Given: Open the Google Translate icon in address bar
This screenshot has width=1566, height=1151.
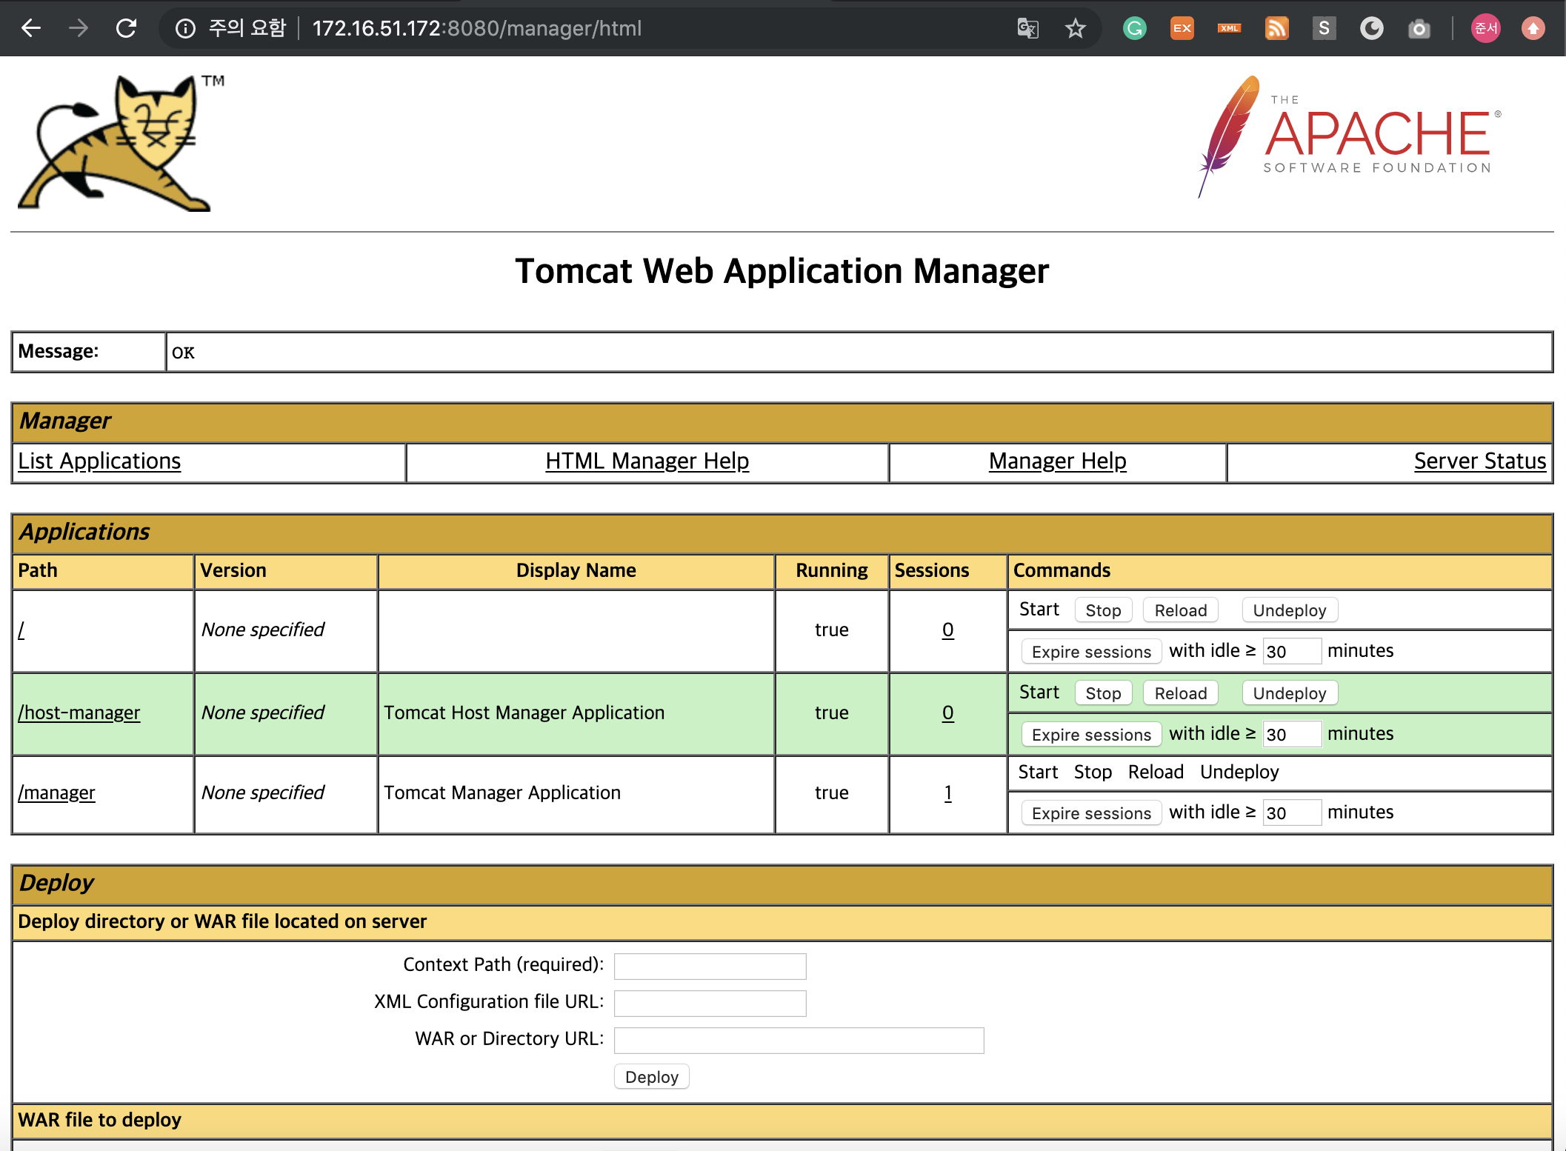Looking at the screenshot, I should pyautogui.click(x=1028, y=28).
